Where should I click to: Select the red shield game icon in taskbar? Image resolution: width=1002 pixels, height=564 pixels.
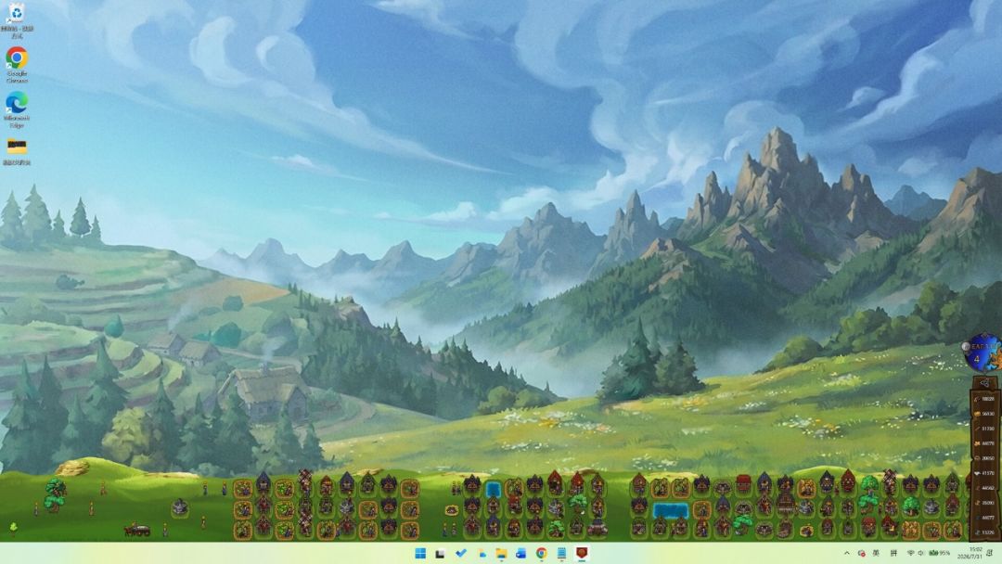(582, 553)
